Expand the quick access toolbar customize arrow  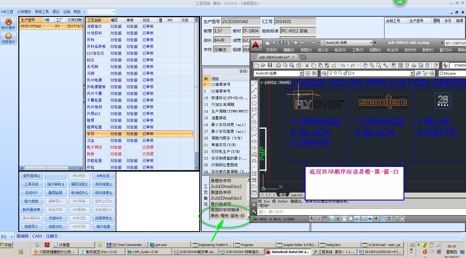coord(375,43)
